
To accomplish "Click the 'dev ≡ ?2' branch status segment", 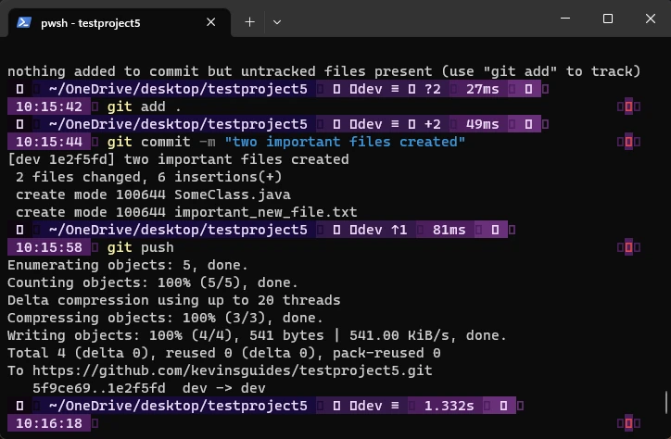I will pyautogui.click(x=383, y=89).
